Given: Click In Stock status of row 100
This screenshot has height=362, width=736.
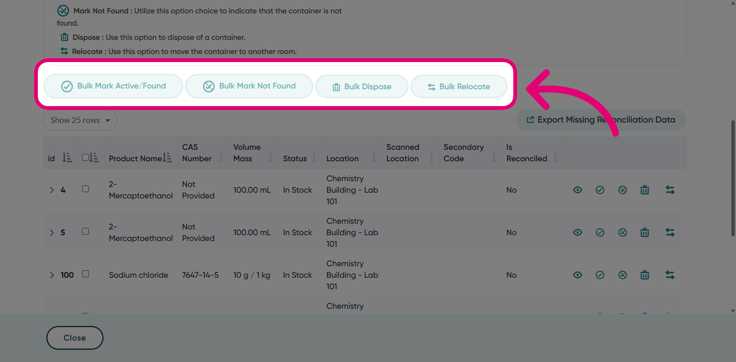Looking at the screenshot, I should point(297,275).
